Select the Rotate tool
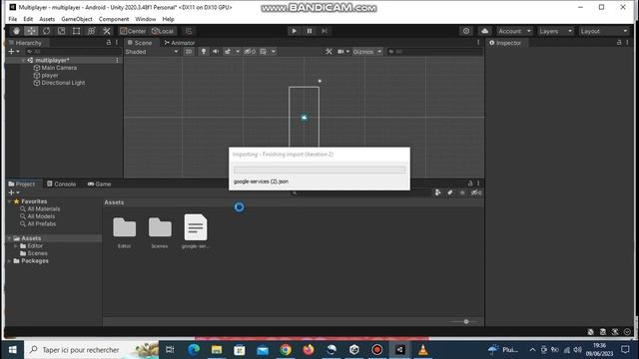 pyautogui.click(x=46, y=31)
